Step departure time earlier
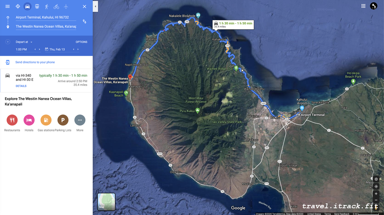 [x=35, y=49]
